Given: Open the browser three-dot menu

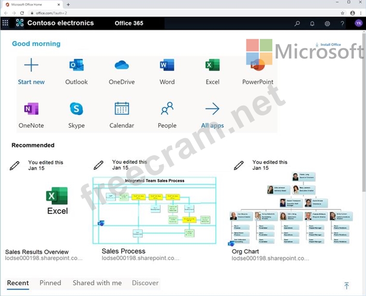Looking at the screenshot, I should 361,13.
